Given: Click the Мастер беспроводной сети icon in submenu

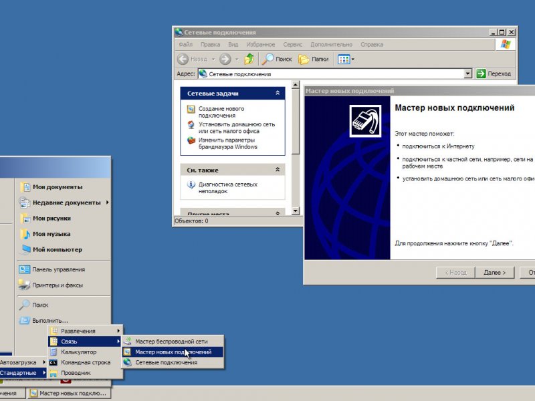Looking at the screenshot, I should 128,342.
